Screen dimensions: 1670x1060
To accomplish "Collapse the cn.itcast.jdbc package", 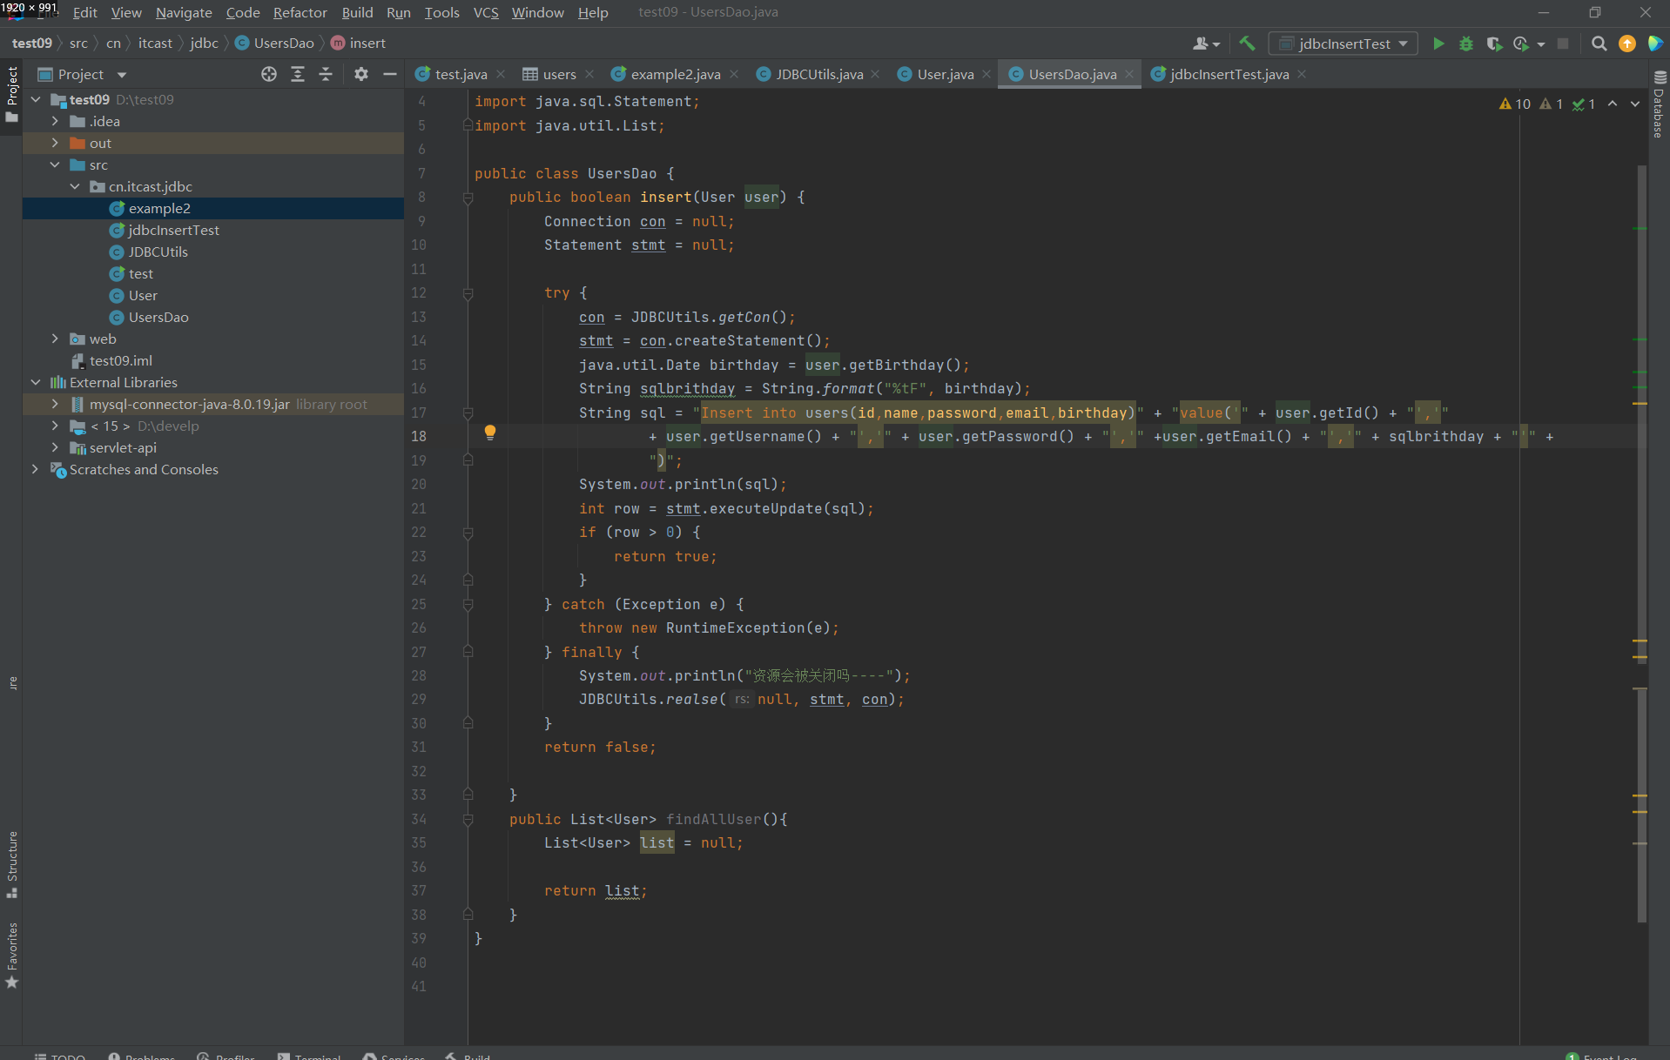I will pos(75,186).
